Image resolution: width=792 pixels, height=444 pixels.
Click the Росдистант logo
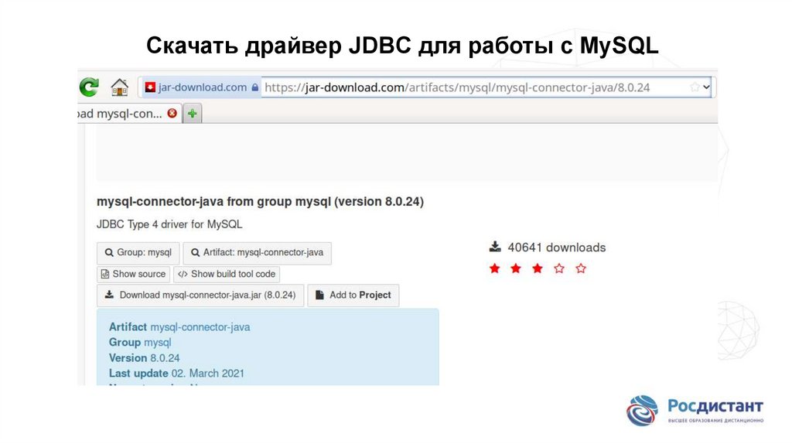695,410
